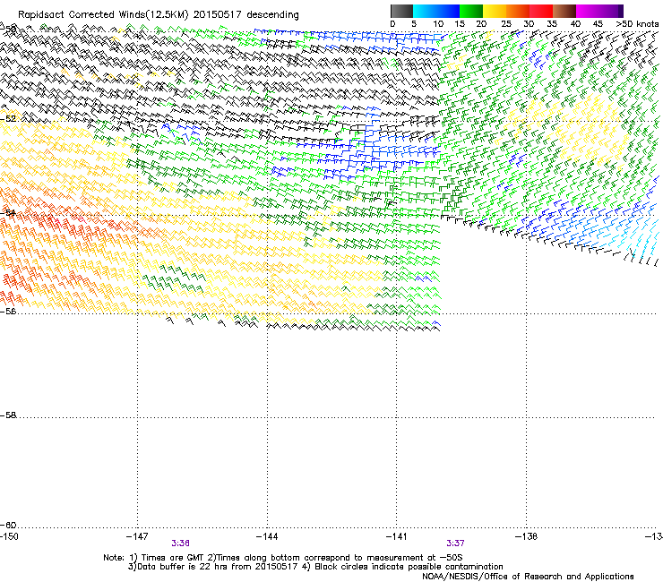Click the NOAA/NESDIS Office of Research credit text
663x582 pixels.
tap(528, 577)
